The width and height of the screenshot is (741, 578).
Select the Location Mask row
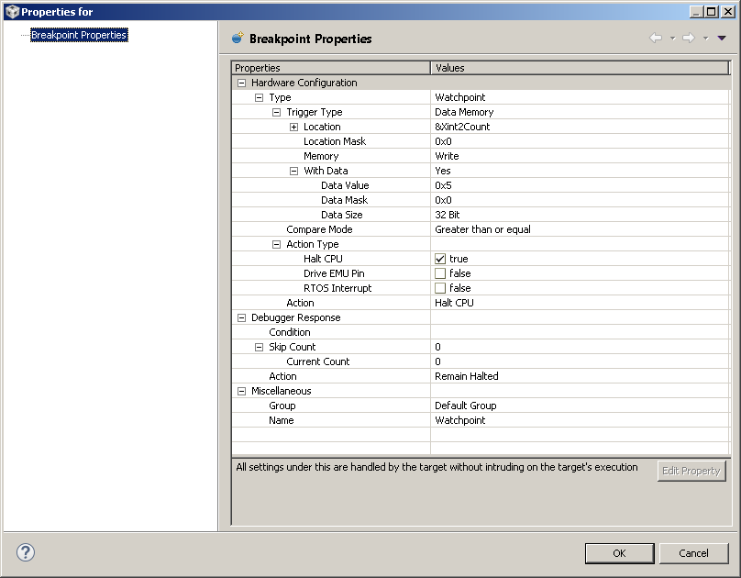pos(481,141)
